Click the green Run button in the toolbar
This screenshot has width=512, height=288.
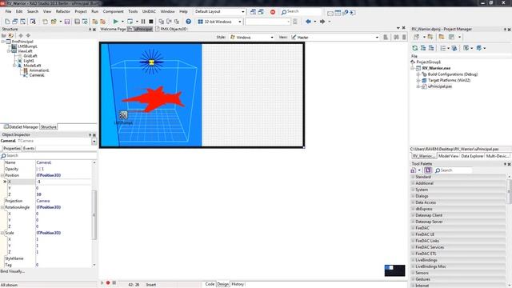115,22
